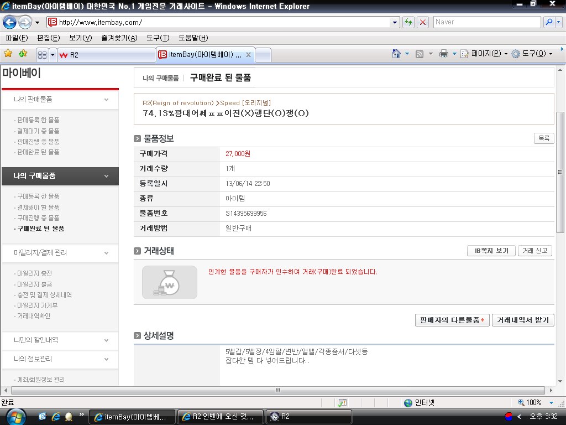This screenshot has width=566, height=425.
Task: Click the Naver search input field
Action: tap(486, 22)
